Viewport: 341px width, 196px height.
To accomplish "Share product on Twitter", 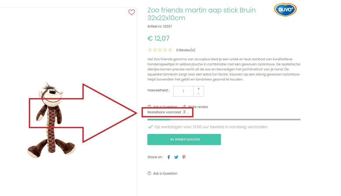I will (x=176, y=157).
